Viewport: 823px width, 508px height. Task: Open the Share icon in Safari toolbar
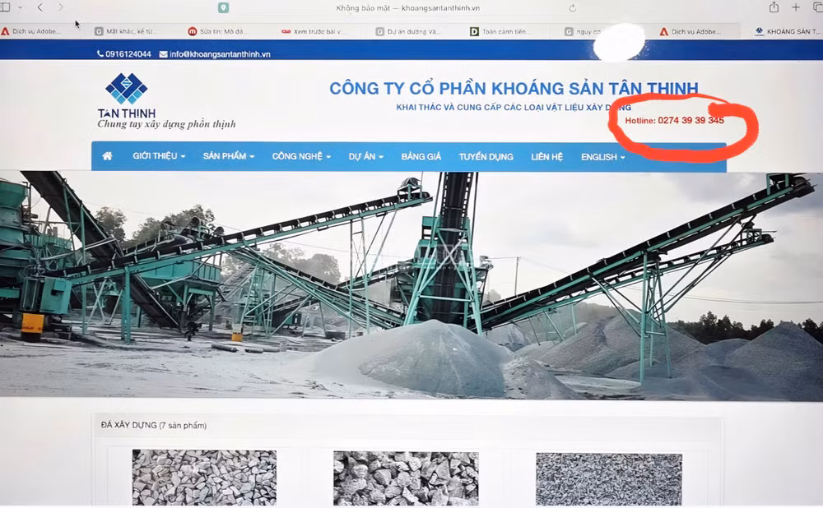tap(774, 7)
